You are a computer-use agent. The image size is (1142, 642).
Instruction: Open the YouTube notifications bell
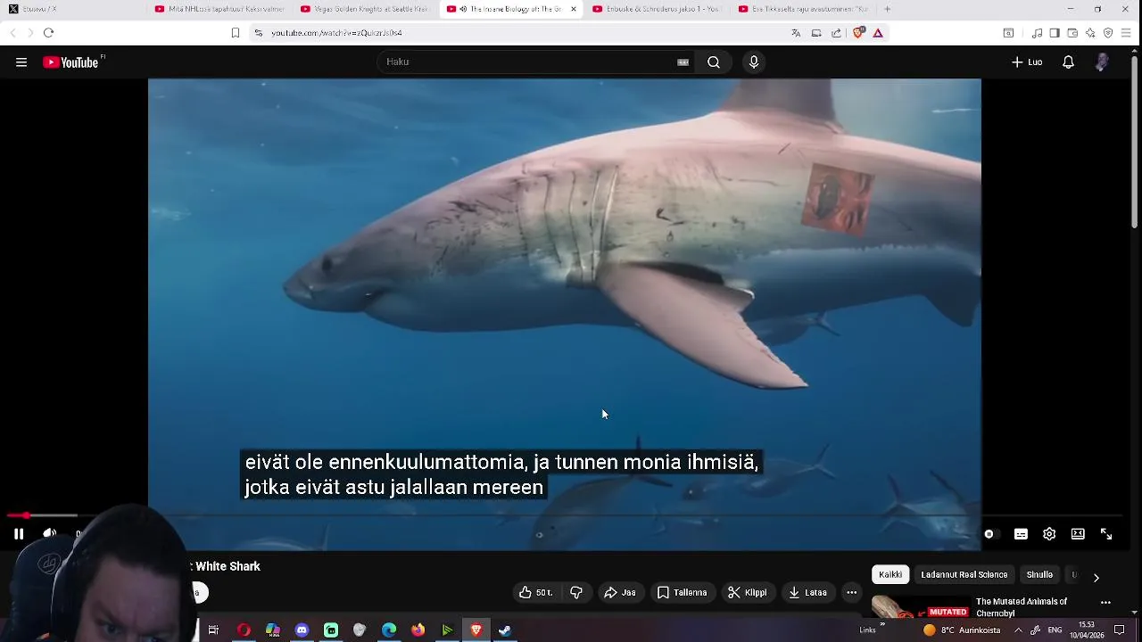1068,62
